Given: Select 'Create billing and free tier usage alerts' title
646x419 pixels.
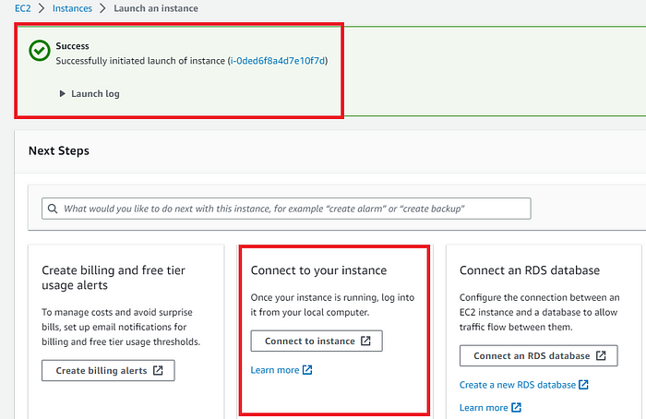Looking at the screenshot, I should point(114,278).
